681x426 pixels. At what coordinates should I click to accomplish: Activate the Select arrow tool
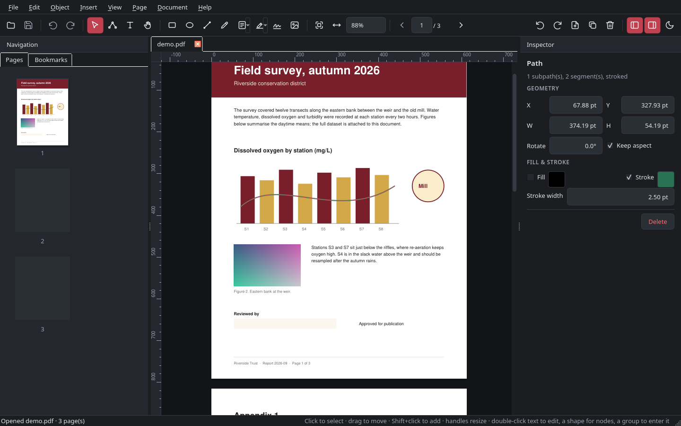tap(95, 25)
